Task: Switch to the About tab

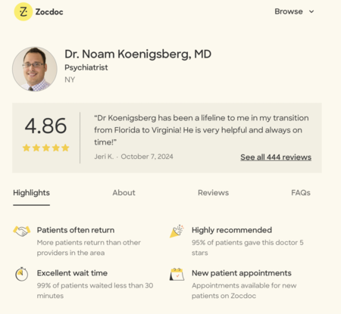Action: click(x=124, y=193)
